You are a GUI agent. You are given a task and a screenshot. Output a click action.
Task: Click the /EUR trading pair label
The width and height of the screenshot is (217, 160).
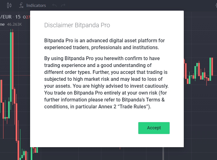point(6,17)
